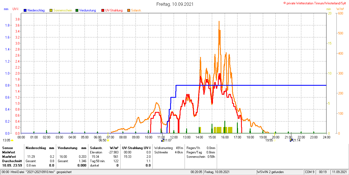Select the Sonnenschein legend label
Image resolution: width=349 pixels, height=175 pixels.
(x=63, y=10)
